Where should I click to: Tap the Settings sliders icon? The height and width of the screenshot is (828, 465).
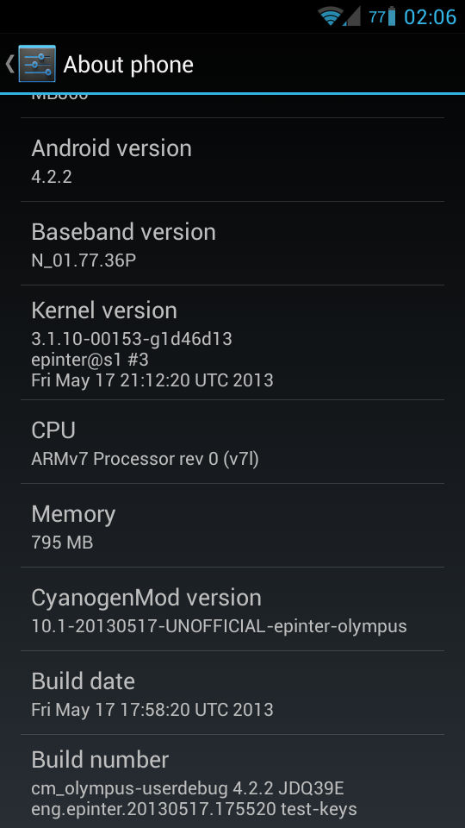pos(37,64)
